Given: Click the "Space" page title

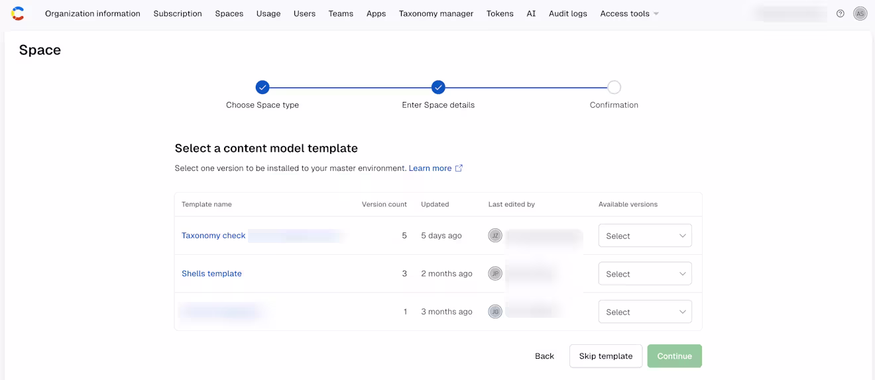Looking at the screenshot, I should (x=40, y=50).
